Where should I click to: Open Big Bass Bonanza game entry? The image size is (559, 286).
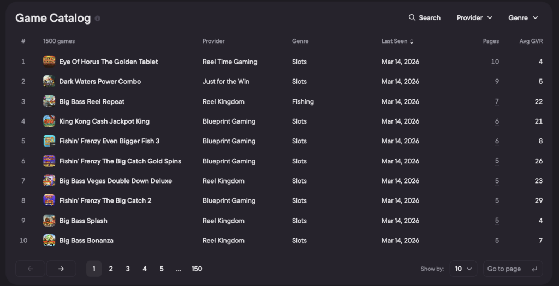86,240
